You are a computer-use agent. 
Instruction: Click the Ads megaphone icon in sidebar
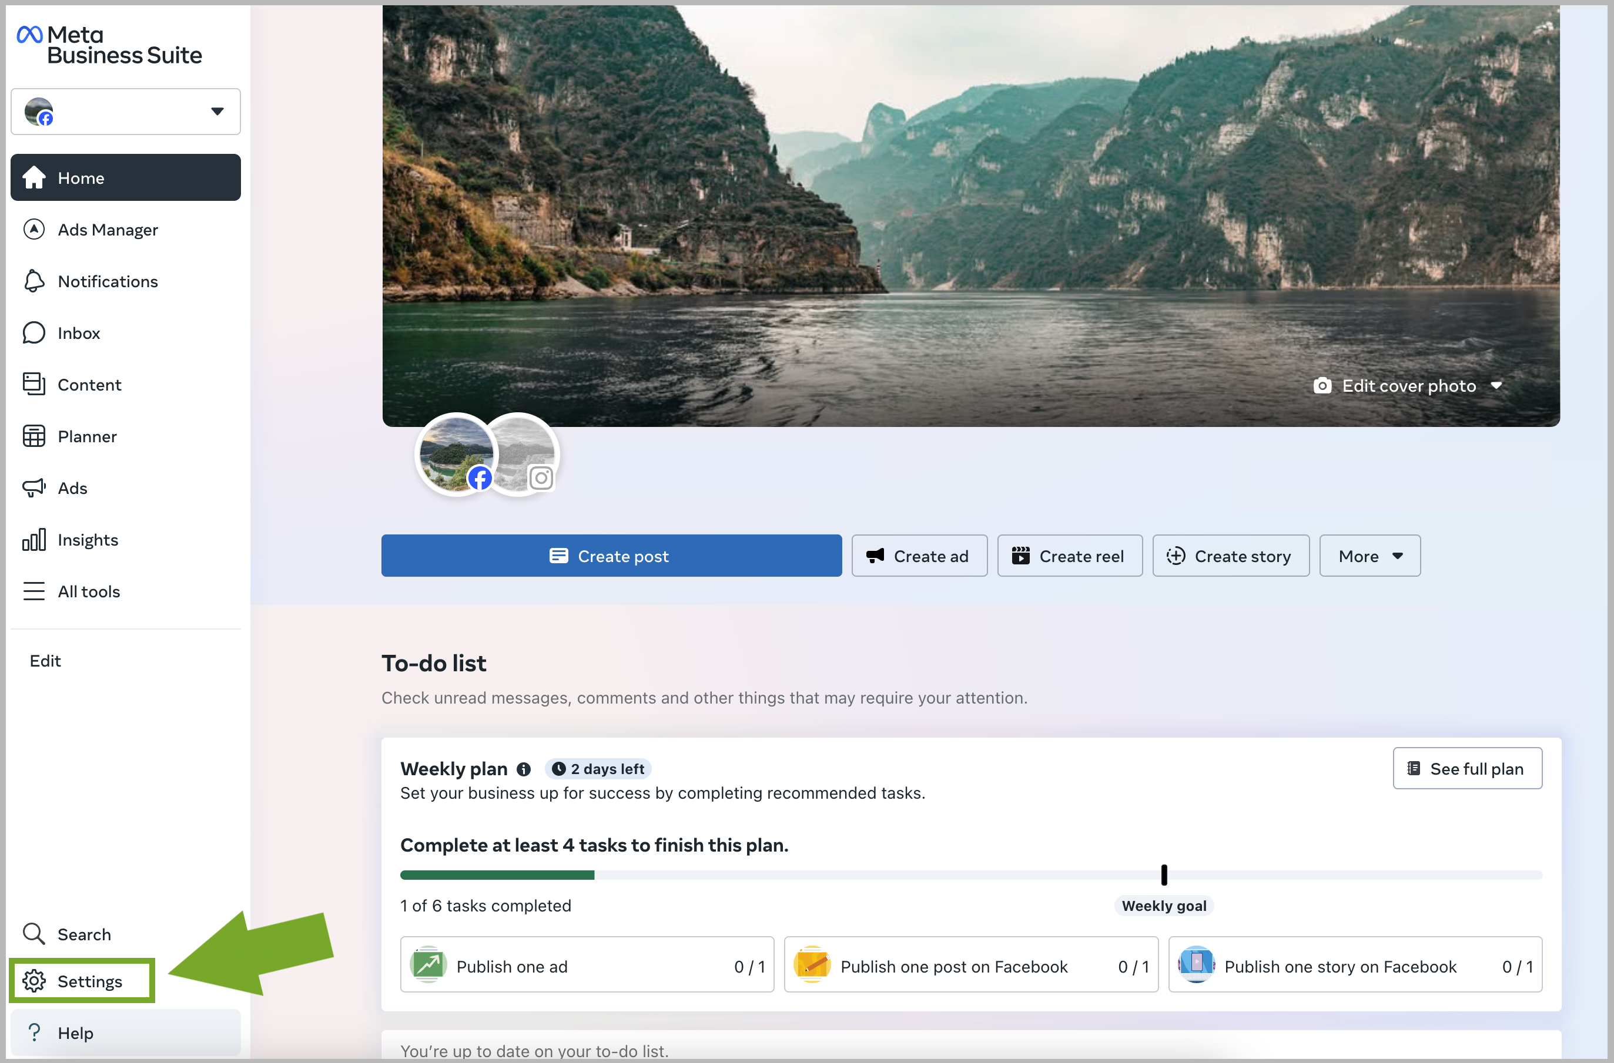tap(34, 488)
